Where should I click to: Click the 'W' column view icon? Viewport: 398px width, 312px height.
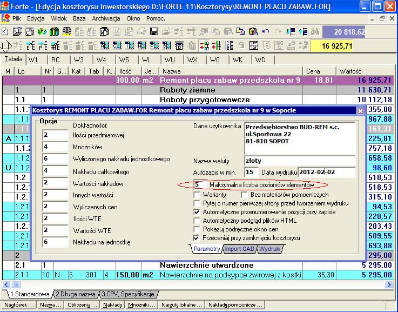[141, 46]
